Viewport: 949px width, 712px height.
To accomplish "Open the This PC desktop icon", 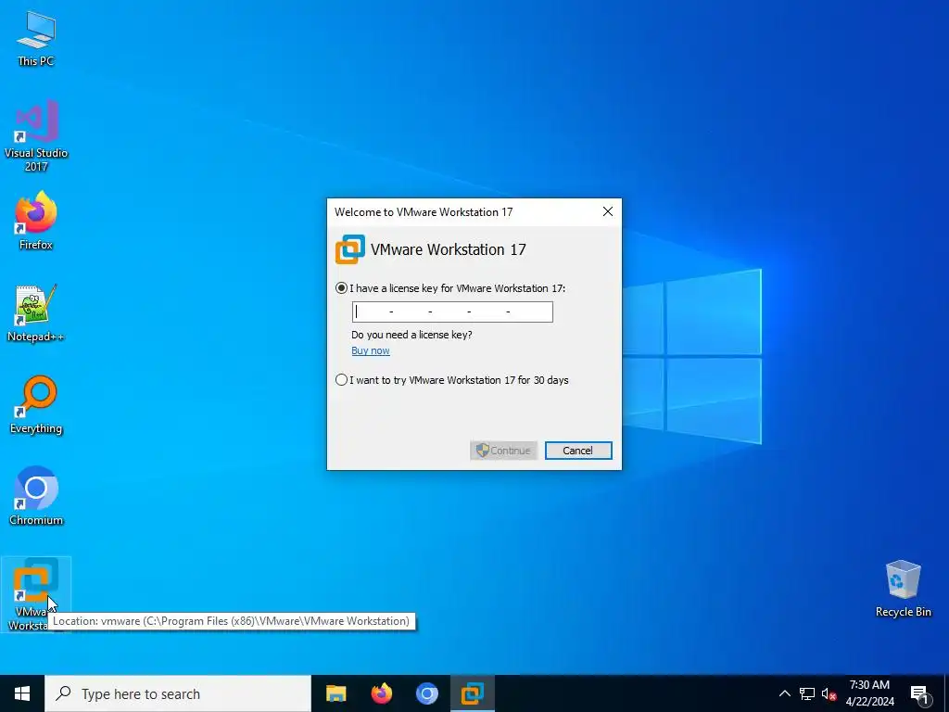I will point(36,38).
